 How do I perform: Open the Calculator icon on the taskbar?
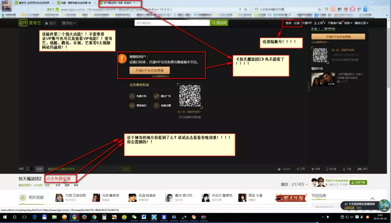[104, 217]
